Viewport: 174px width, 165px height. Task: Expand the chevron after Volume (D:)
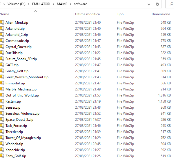29,4
